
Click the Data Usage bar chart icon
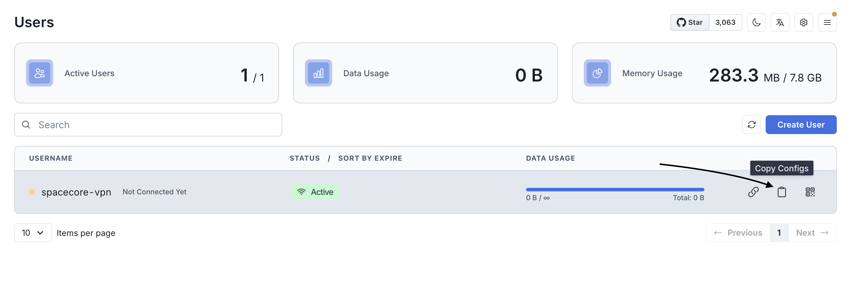pyautogui.click(x=318, y=73)
